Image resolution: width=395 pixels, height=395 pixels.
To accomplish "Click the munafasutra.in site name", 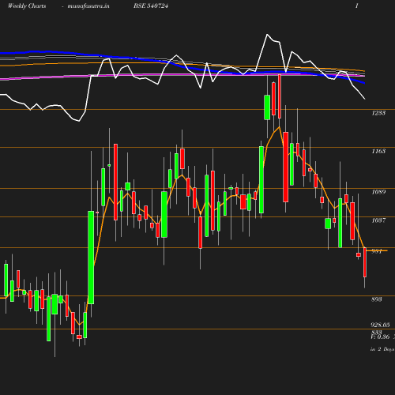I will (x=88, y=6).
